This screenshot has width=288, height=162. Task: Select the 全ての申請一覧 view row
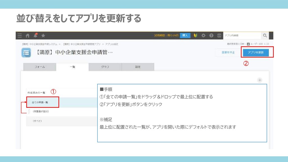point(62,102)
